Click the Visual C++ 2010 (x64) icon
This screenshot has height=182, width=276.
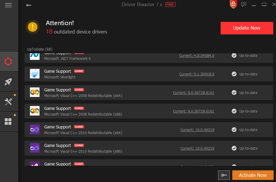click(x=34, y=129)
